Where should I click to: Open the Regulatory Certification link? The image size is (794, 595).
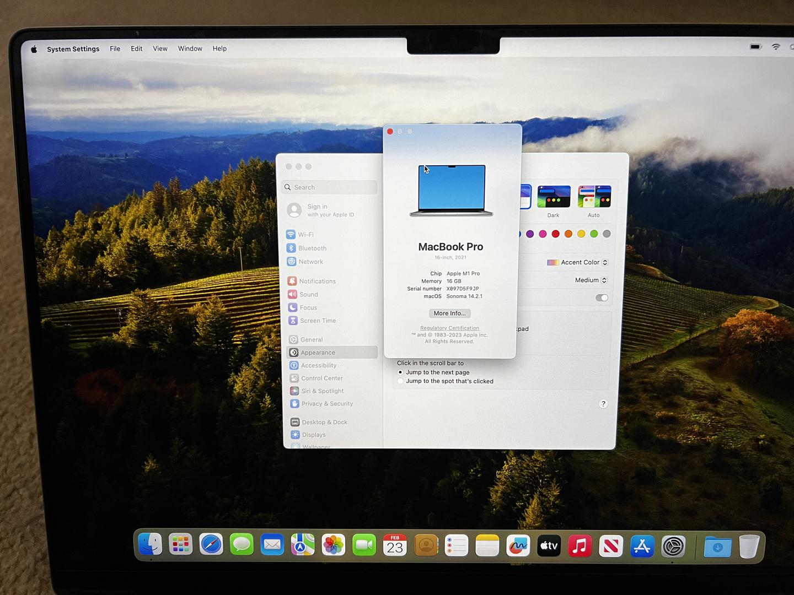coord(449,328)
